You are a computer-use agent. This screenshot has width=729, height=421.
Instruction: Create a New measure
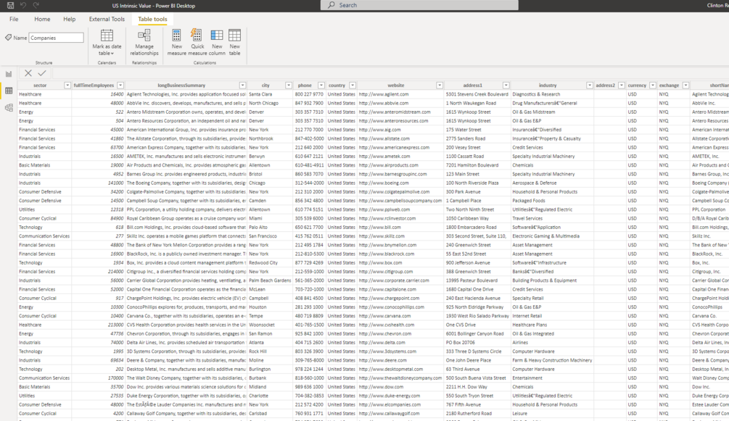coord(177,43)
